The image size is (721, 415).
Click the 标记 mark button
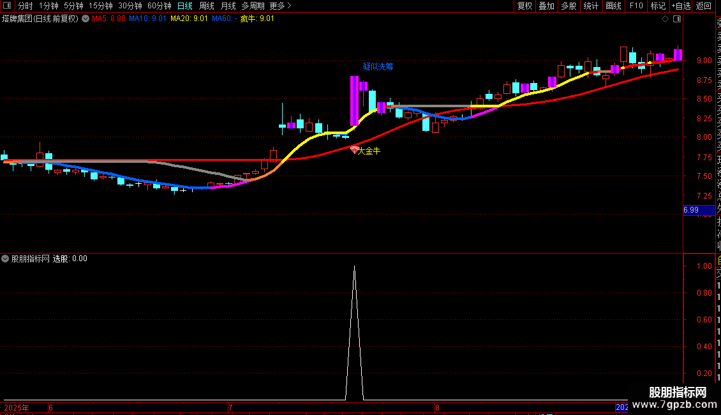point(658,6)
